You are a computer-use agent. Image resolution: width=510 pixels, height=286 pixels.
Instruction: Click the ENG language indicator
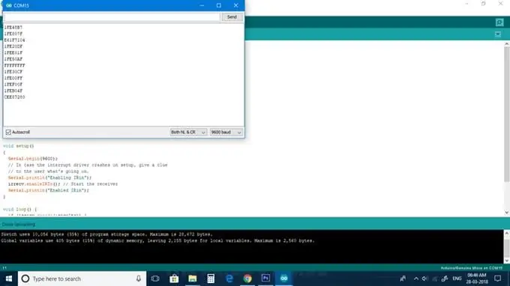point(457,279)
